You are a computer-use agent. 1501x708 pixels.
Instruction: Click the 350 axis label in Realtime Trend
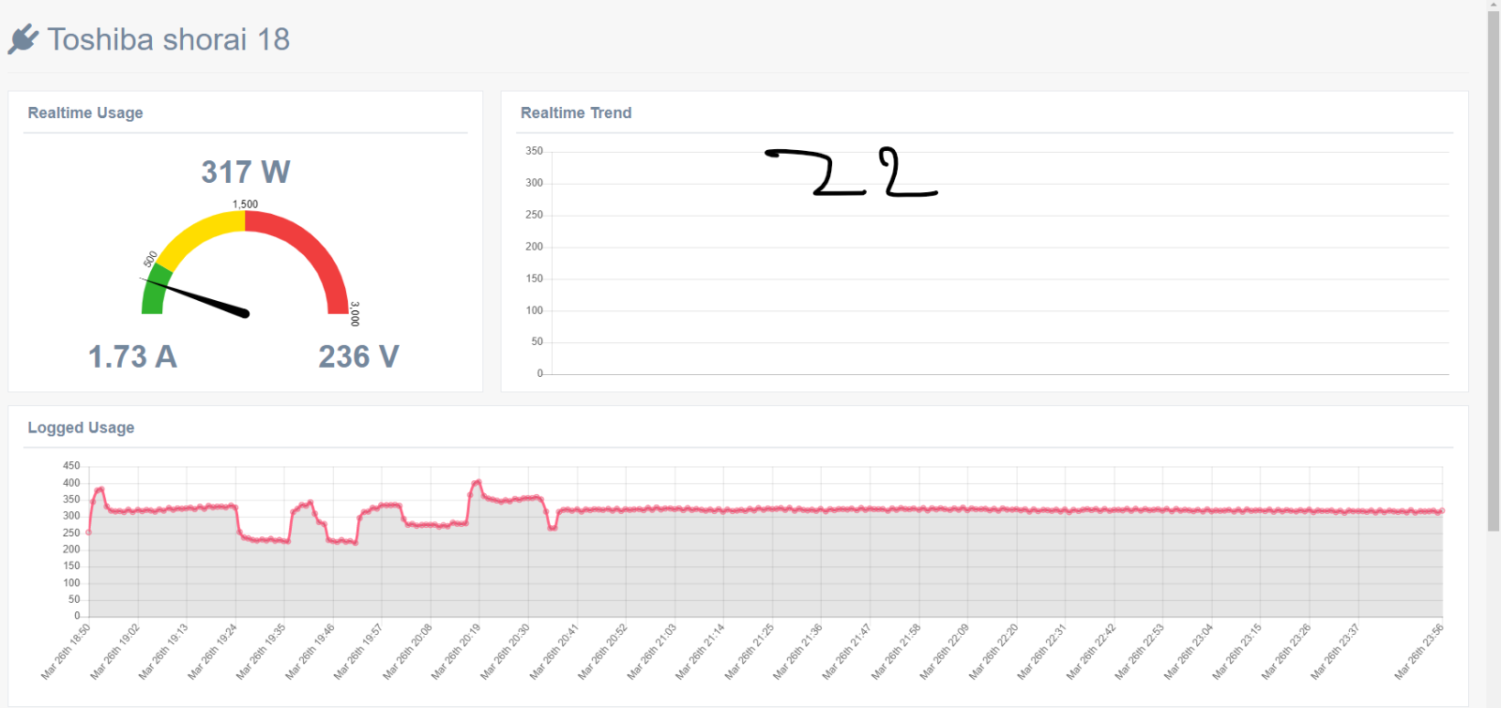[x=534, y=151]
